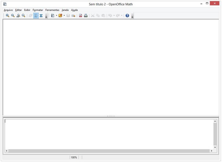222x162 pixels.
Task: Toggle the Formula Cursor button
Action: (x=36, y=16)
